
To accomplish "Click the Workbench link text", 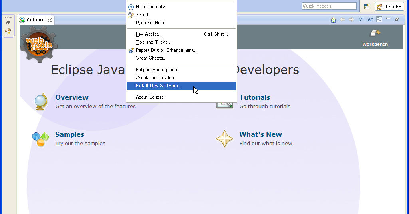I will [x=375, y=44].
